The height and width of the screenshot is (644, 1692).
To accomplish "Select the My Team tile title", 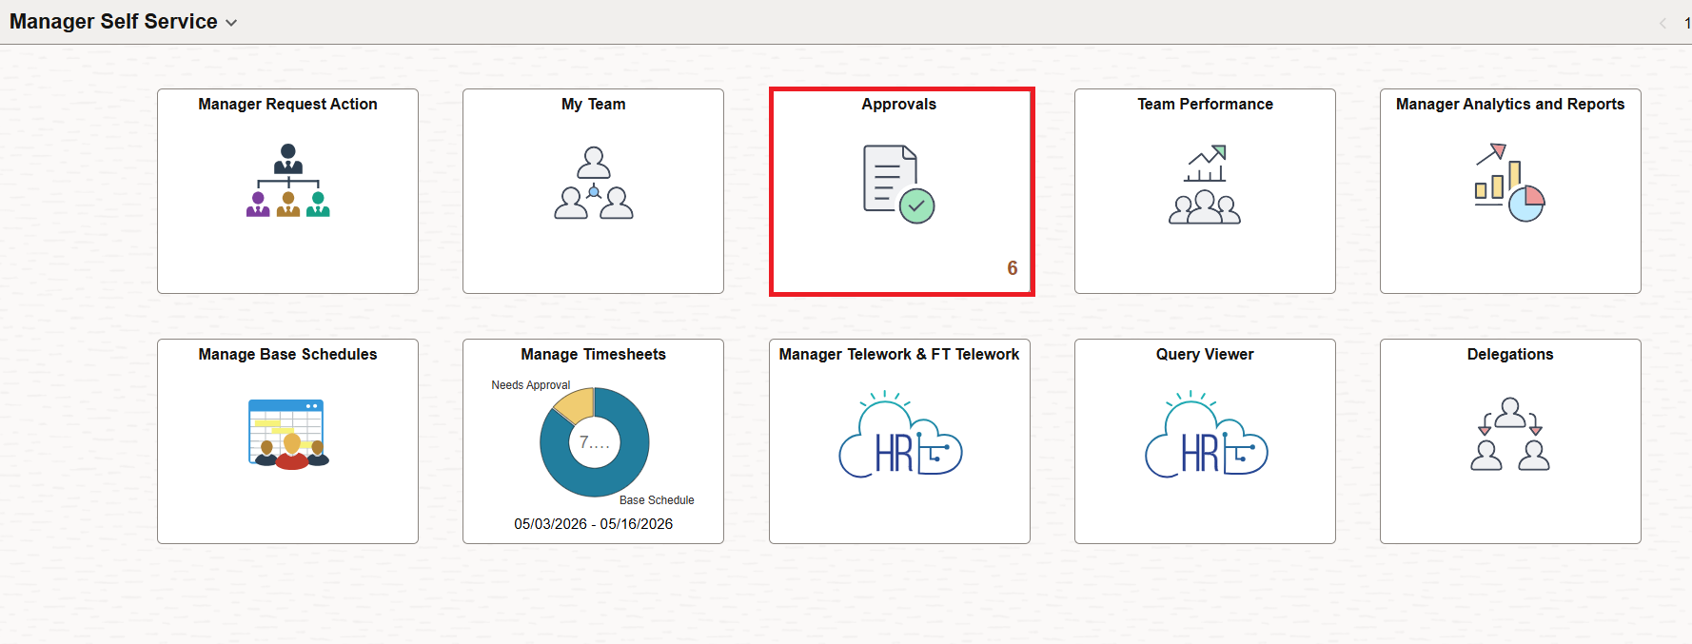I will (594, 105).
